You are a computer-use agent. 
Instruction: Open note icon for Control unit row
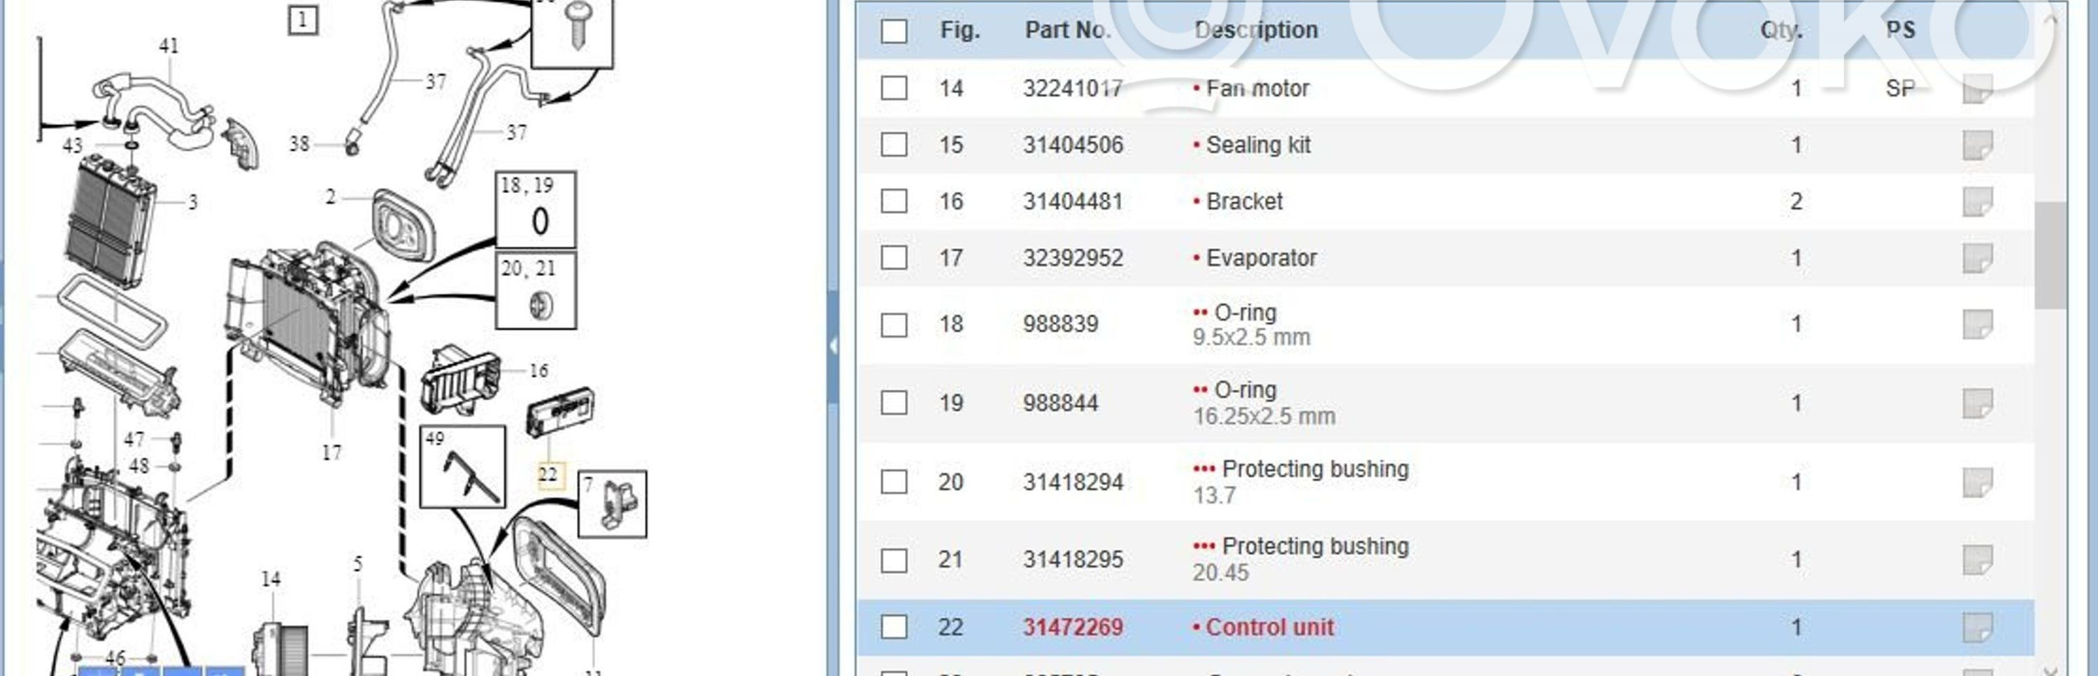click(x=1976, y=627)
